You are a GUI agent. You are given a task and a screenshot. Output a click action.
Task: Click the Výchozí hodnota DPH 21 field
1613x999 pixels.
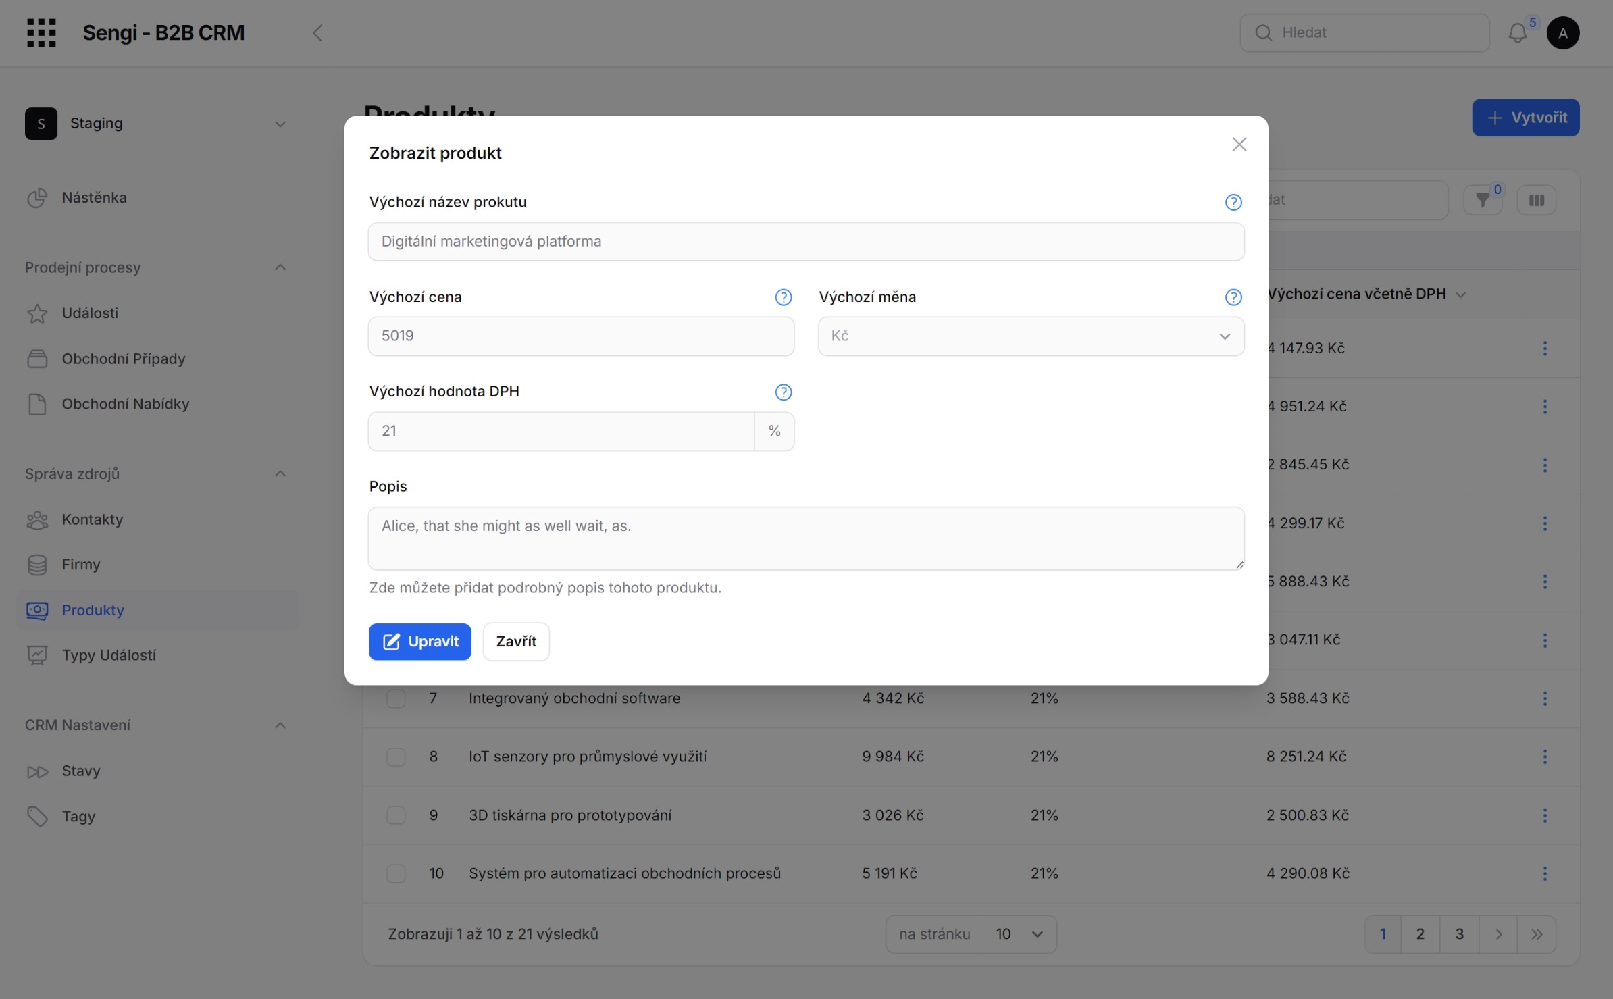561,431
